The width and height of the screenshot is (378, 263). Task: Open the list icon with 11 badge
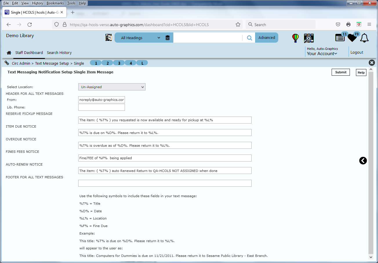340,38
